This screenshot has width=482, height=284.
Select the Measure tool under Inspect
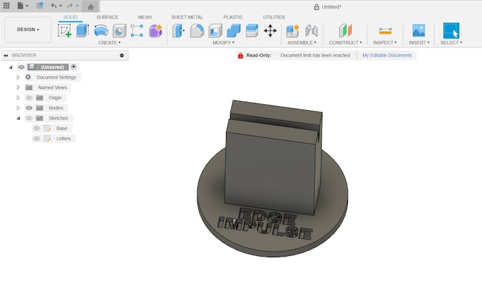click(x=385, y=31)
